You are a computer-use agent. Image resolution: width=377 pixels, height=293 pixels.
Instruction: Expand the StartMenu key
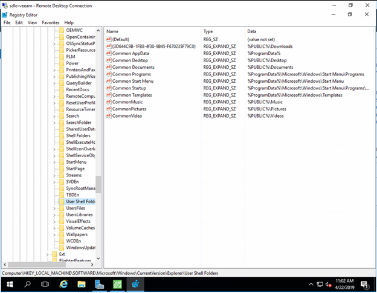[54, 163]
